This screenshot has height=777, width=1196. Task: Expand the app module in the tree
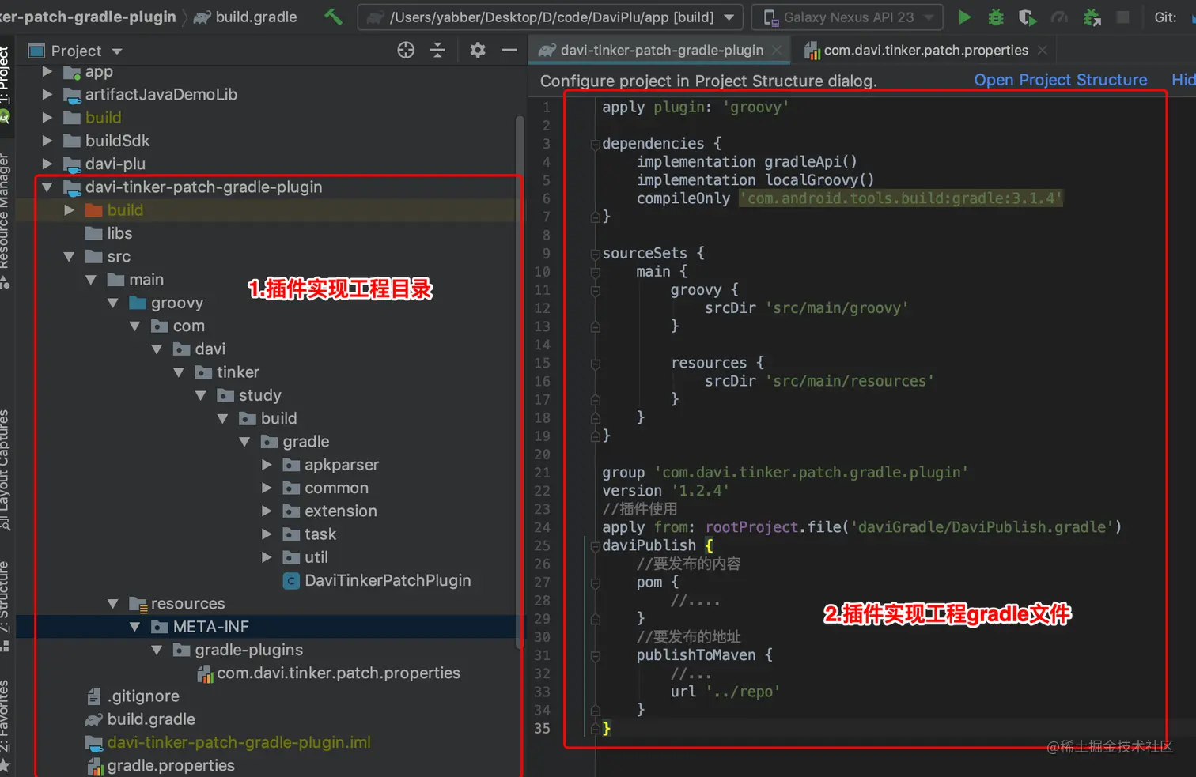click(47, 72)
